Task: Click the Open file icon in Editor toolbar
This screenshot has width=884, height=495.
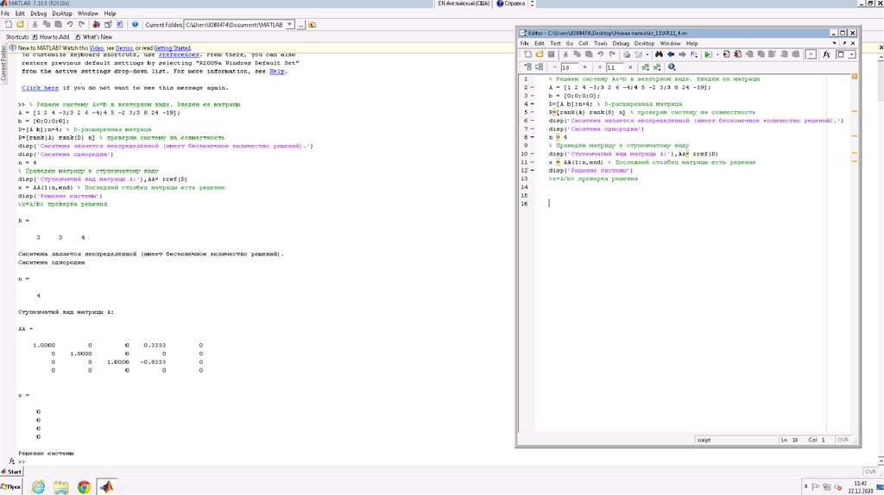Action: tap(539, 54)
